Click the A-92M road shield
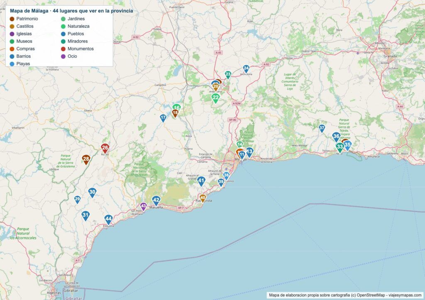This screenshot has width=425, height=300. (236, 103)
